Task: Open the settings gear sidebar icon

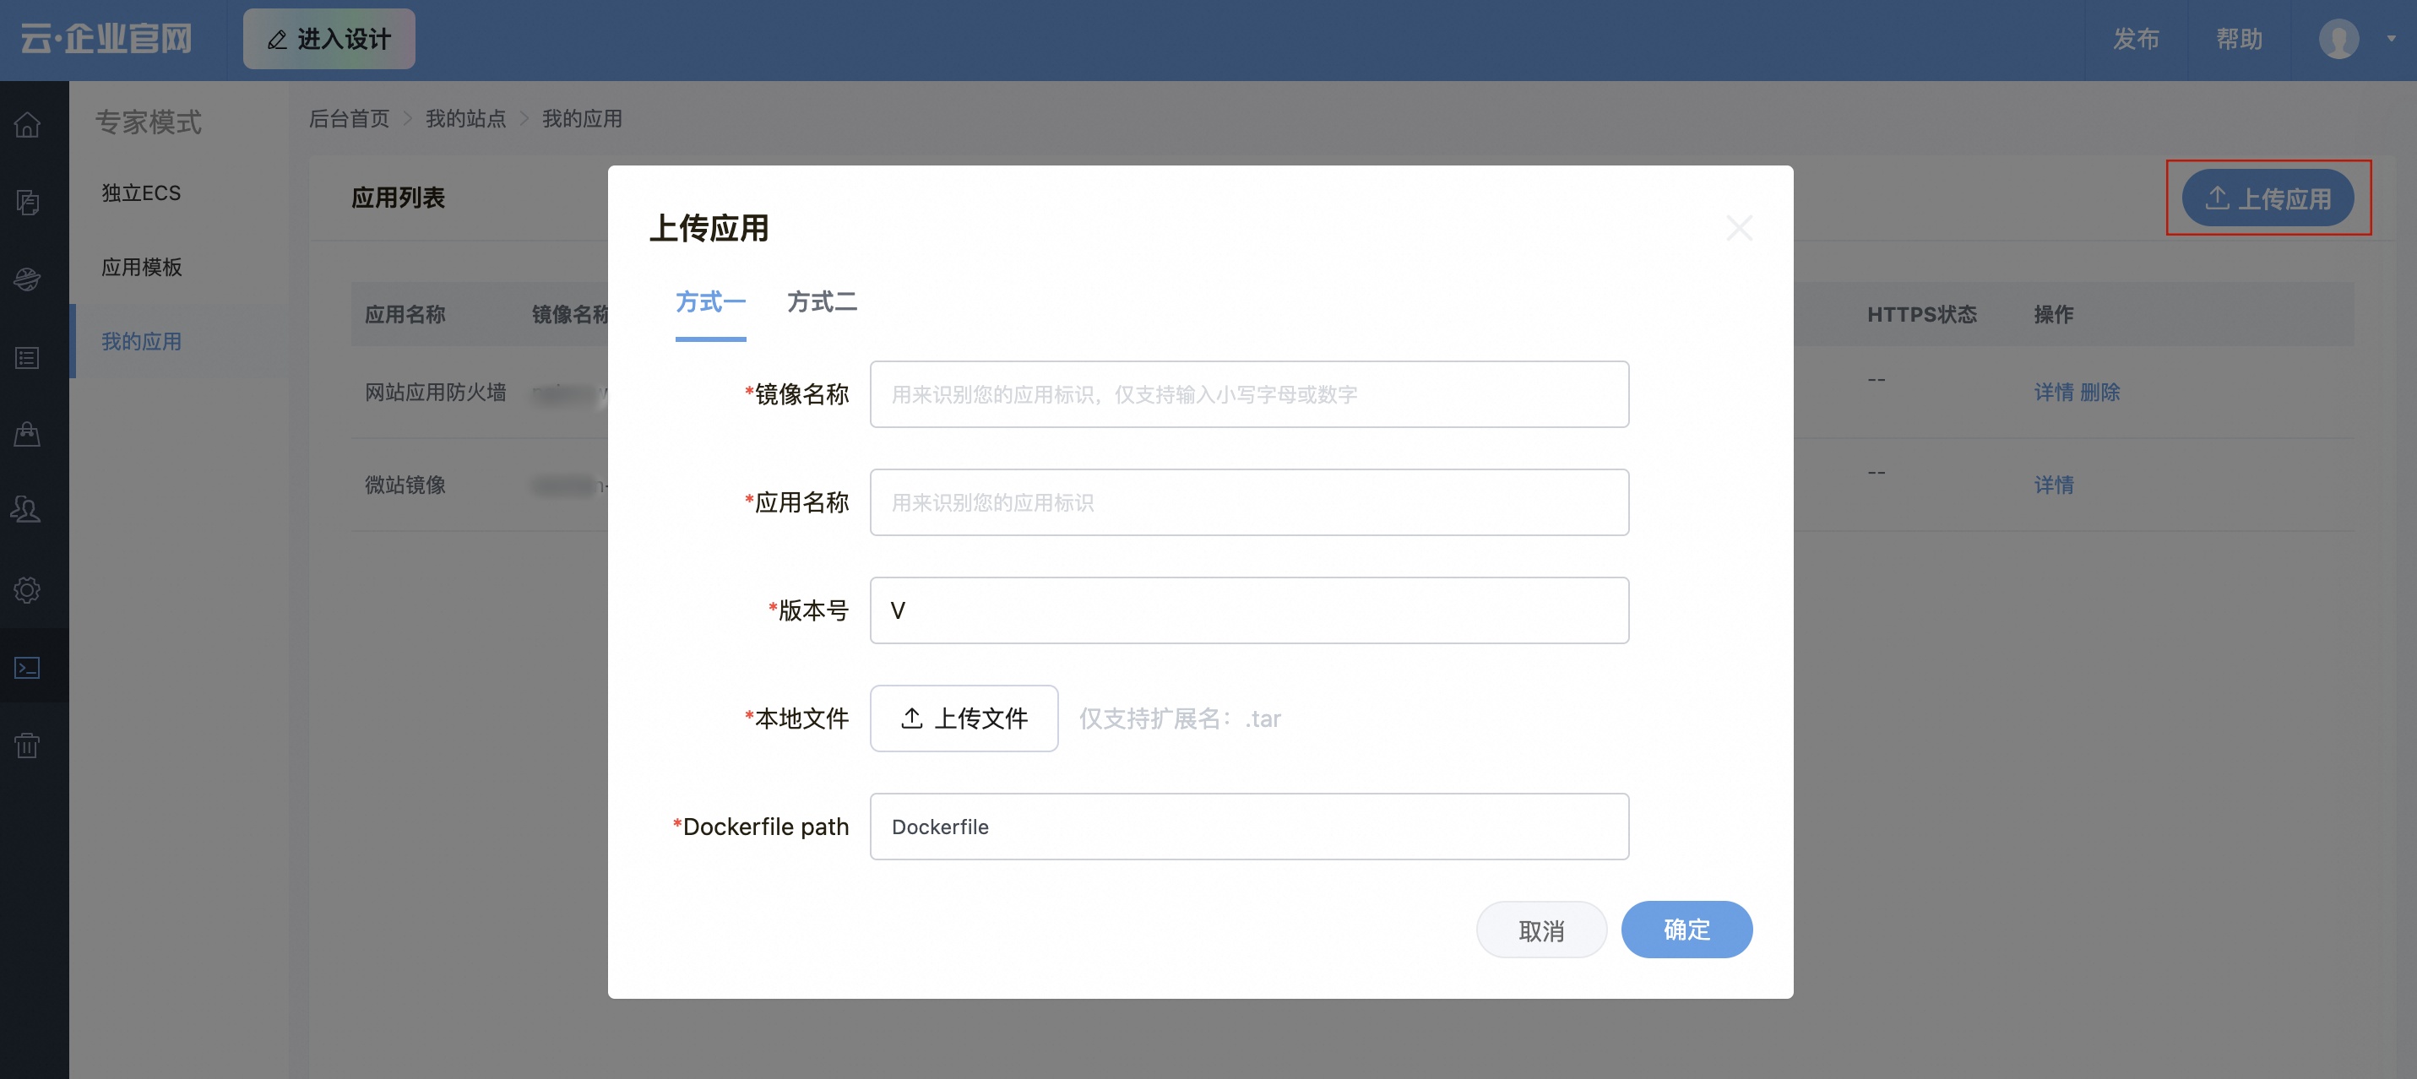Action: pyautogui.click(x=27, y=589)
